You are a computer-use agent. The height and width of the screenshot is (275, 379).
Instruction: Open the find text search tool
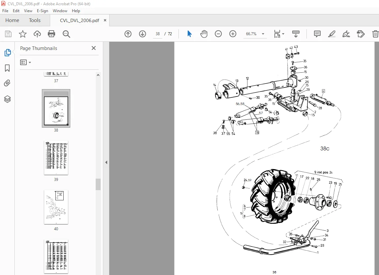[x=66, y=34]
